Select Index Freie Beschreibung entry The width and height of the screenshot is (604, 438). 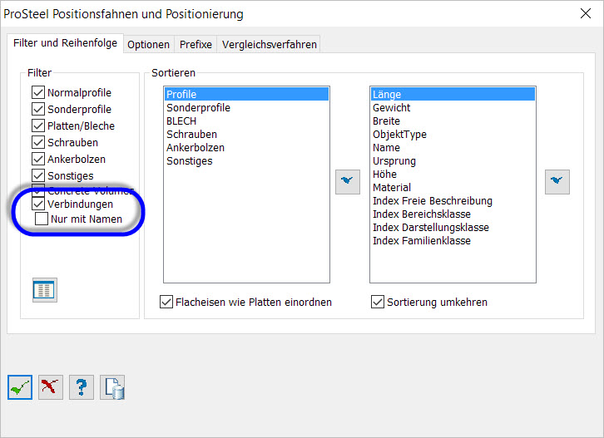pyautogui.click(x=453, y=201)
